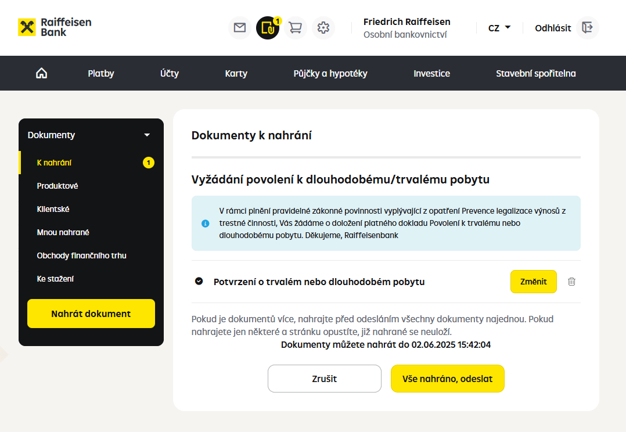Click the Friedrich Raiffeisen user name
This screenshot has width=626, height=432.
point(407,21)
